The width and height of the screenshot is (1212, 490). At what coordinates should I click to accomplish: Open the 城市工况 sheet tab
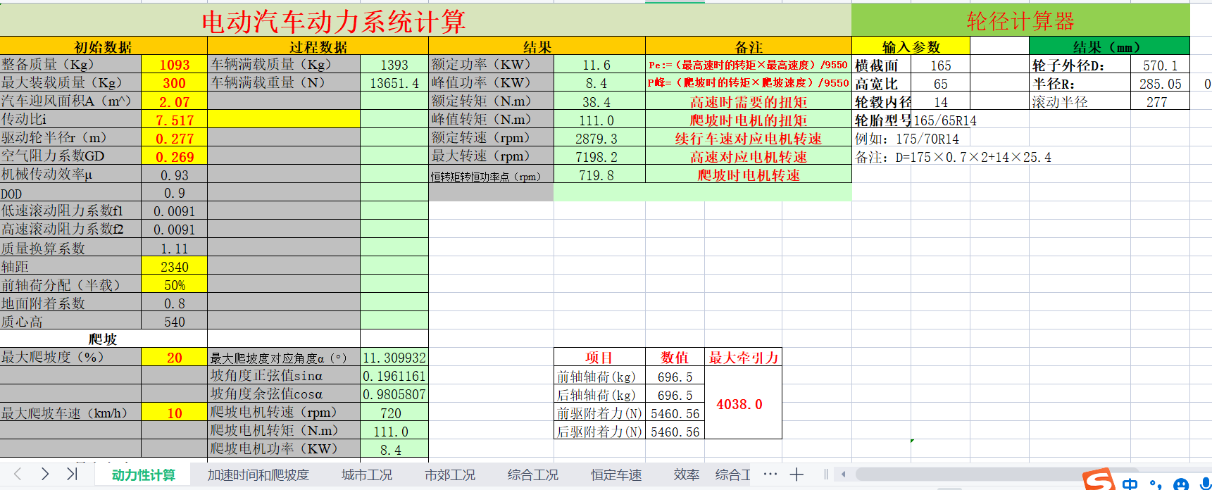pyautogui.click(x=367, y=475)
